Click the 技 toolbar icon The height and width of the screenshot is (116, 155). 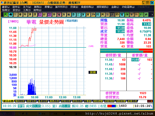pos(136,15)
